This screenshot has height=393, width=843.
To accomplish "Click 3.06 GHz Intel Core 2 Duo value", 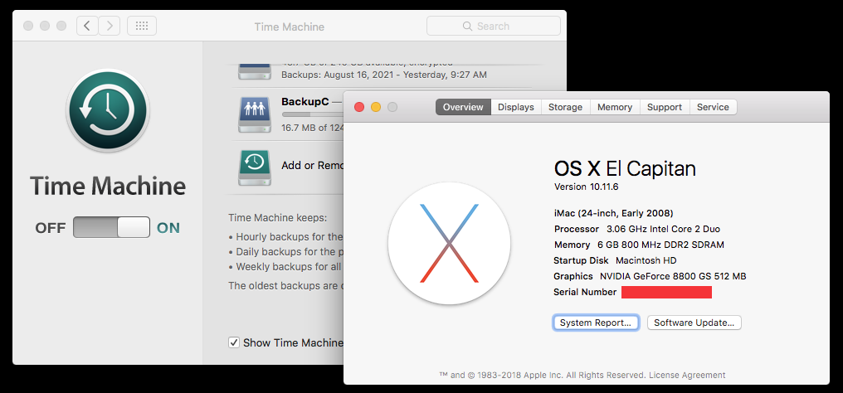I will pyautogui.click(x=663, y=229).
